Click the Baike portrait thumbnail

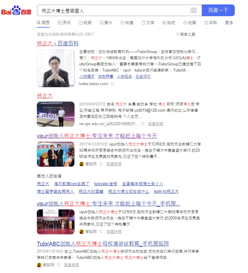pos(56,68)
